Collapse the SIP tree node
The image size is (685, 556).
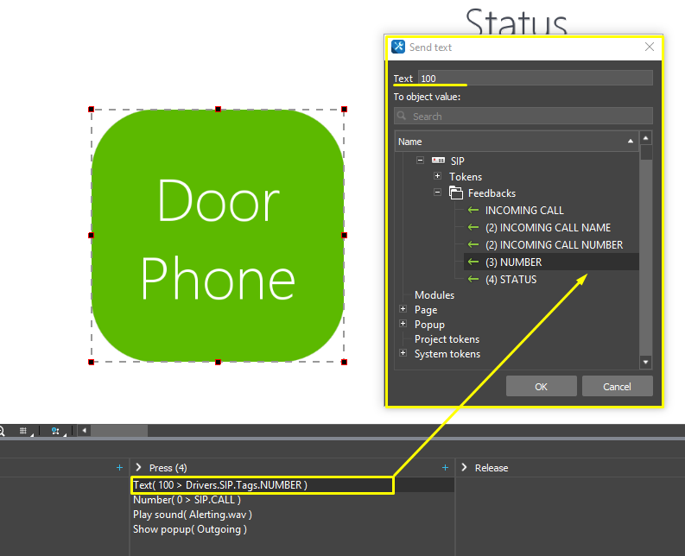click(420, 161)
